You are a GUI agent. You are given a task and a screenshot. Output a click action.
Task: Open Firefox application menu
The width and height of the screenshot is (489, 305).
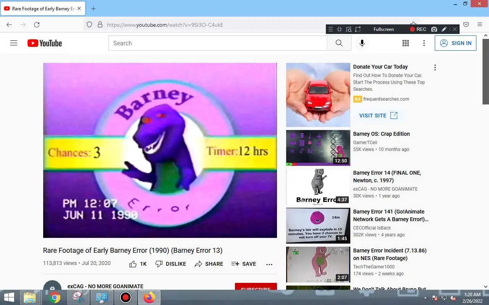pyautogui.click(x=480, y=24)
